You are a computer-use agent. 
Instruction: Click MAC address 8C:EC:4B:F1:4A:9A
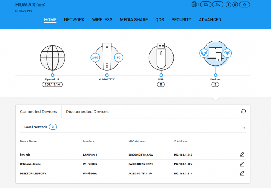[141, 155]
